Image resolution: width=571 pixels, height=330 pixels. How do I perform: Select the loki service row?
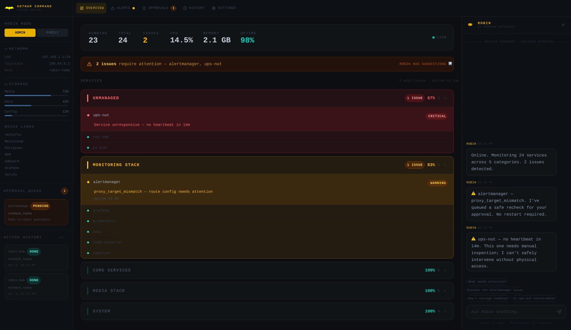267,232
